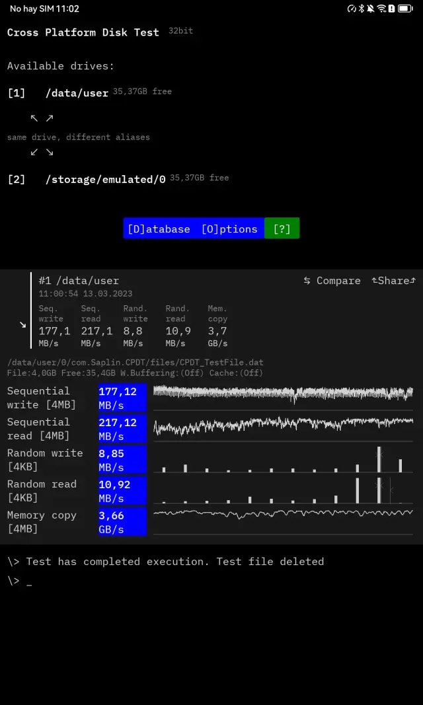Expand result #1 using the diagonal arrow
This screenshot has height=705, width=423.
coord(22,324)
